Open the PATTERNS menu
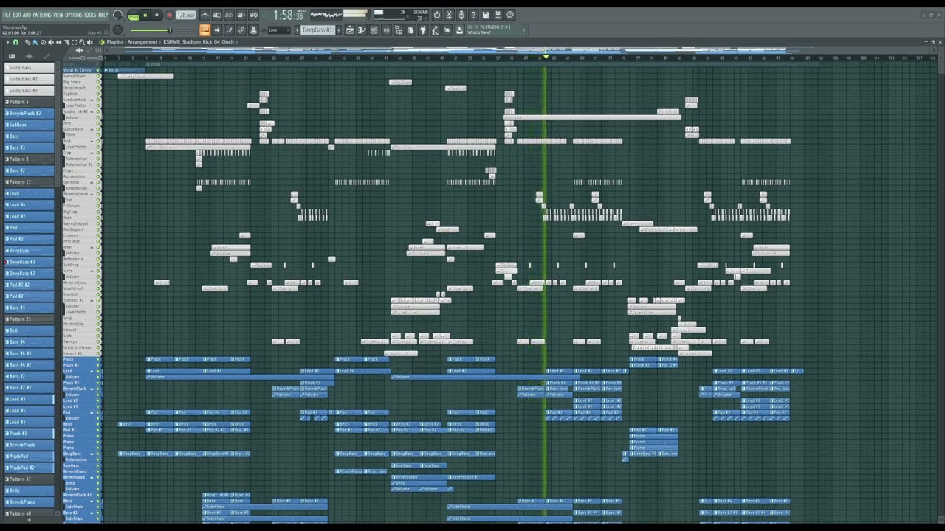Viewport: 945px width, 531px height. (42, 15)
